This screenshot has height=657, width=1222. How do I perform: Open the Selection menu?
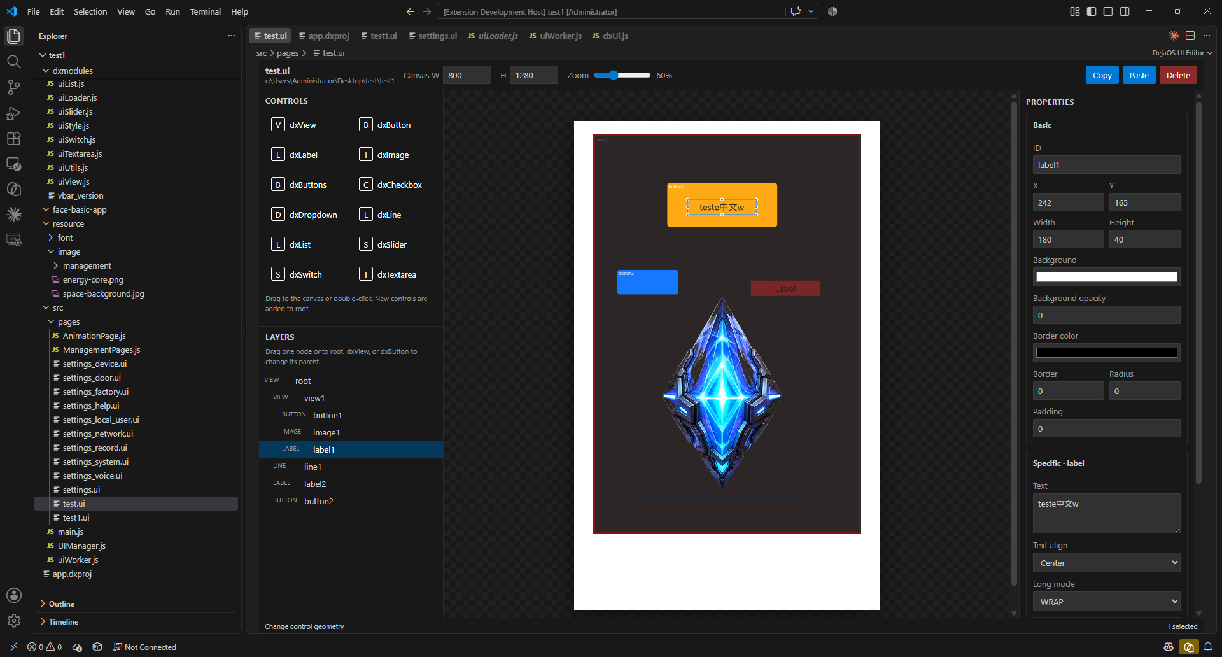coord(90,11)
